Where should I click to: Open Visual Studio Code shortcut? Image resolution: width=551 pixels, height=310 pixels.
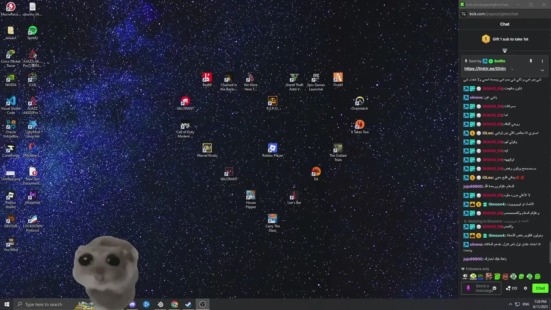[x=11, y=105]
